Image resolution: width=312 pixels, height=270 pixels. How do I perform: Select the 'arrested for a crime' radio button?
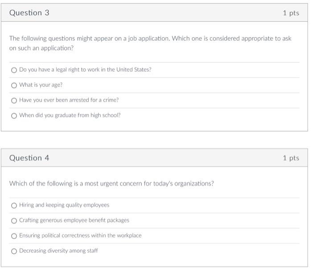(x=14, y=100)
